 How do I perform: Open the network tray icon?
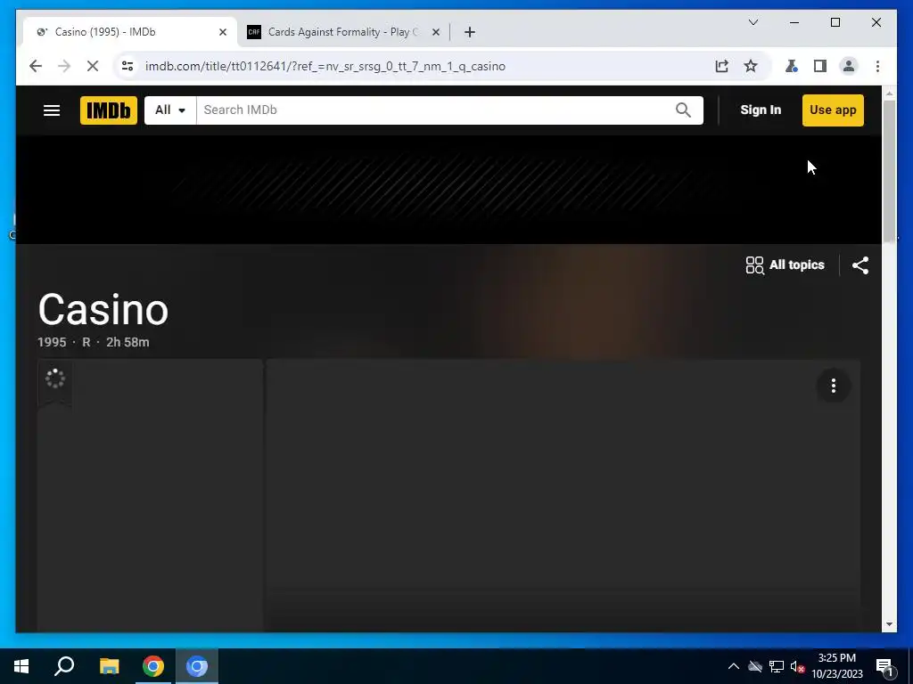pyautogui.click(x=777, y=666)
